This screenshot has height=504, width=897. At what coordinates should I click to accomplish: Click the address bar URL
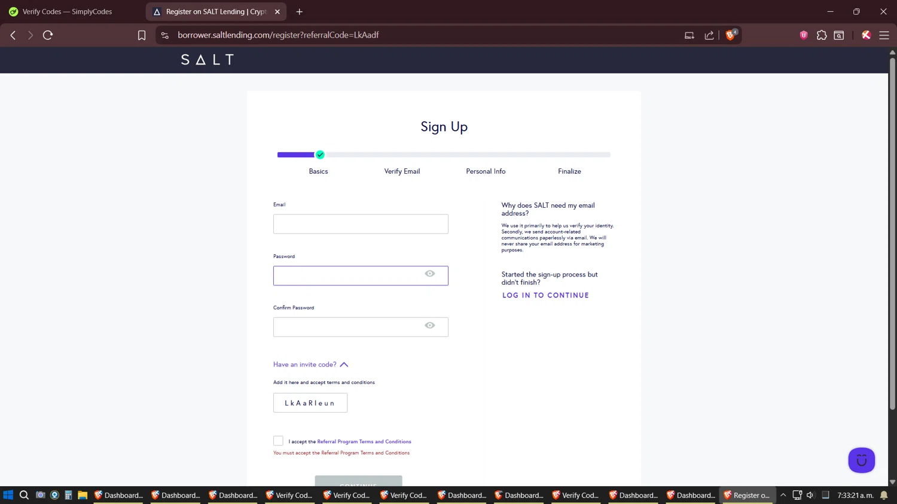(x=278, y=35)
